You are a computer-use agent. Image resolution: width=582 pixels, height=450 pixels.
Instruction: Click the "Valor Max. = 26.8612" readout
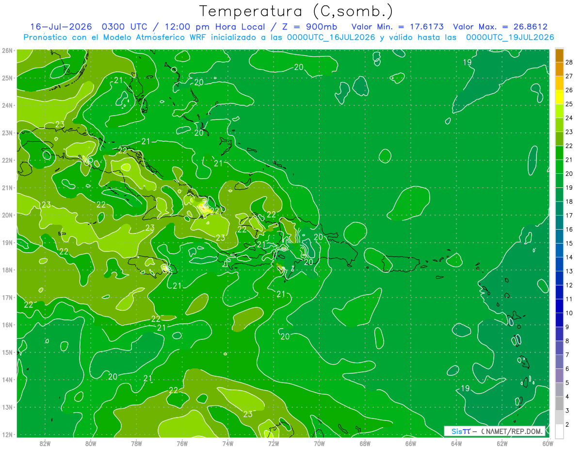tap(501, 27)
